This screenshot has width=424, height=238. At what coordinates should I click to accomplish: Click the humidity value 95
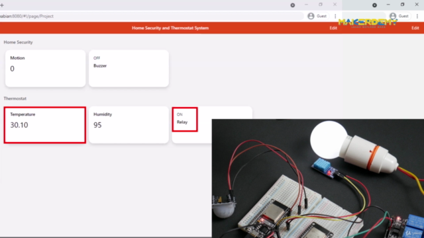click(x=97, y=125)
